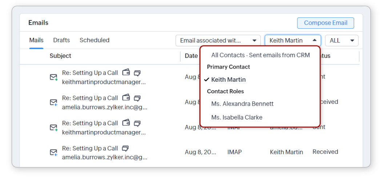Switch to the Scheduled tab
The width and height of the screenshot is (381, 178).
click(95, 40)
